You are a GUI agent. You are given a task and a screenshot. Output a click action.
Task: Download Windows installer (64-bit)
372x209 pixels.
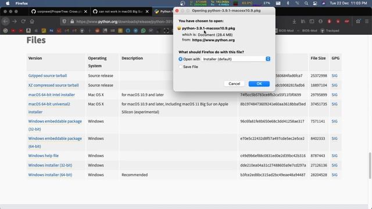click(x=50, y=175)
